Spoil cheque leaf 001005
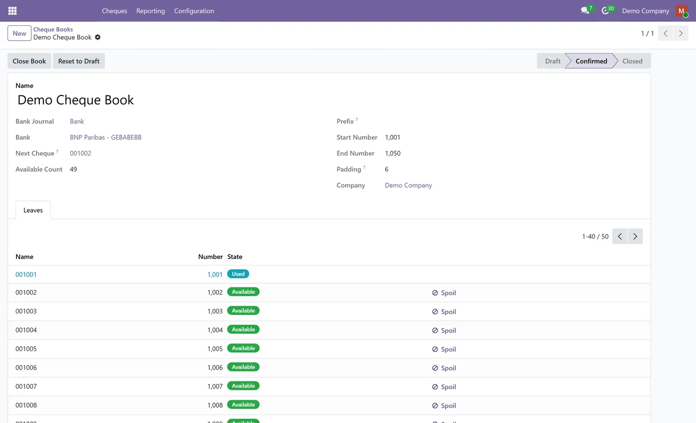696x423 pixels. (x=444, y=349)
